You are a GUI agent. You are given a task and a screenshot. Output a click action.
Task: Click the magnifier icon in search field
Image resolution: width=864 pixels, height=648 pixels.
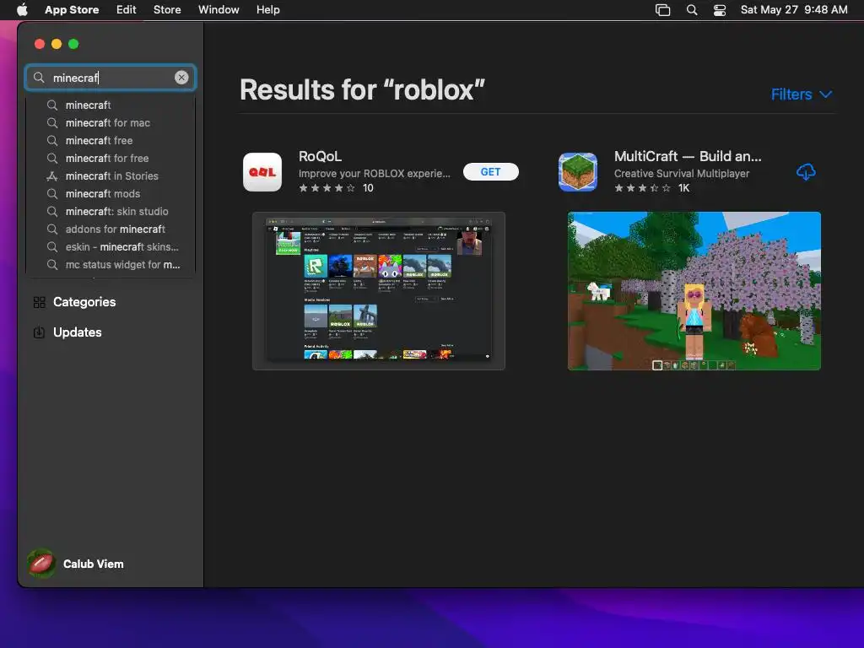(x=39, y=78)
